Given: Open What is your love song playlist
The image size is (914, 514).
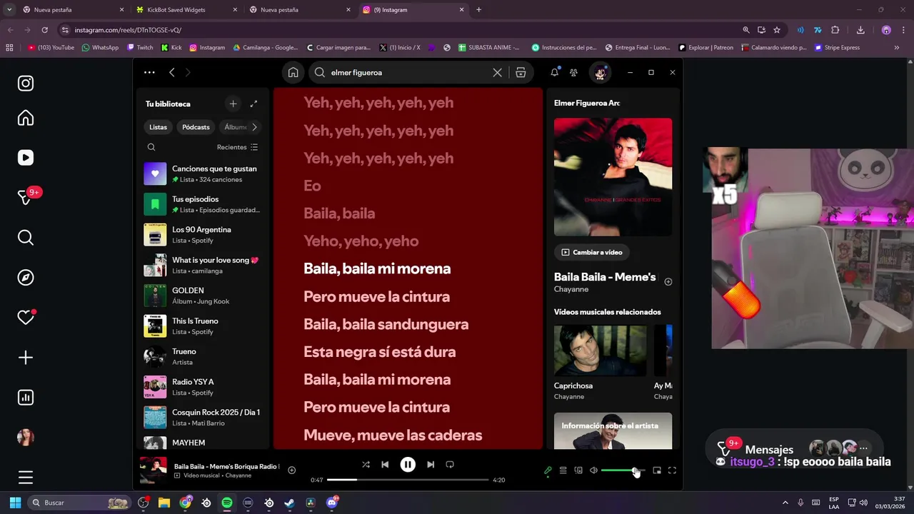Looking at the screenshot, I should [x=202, y=265].
